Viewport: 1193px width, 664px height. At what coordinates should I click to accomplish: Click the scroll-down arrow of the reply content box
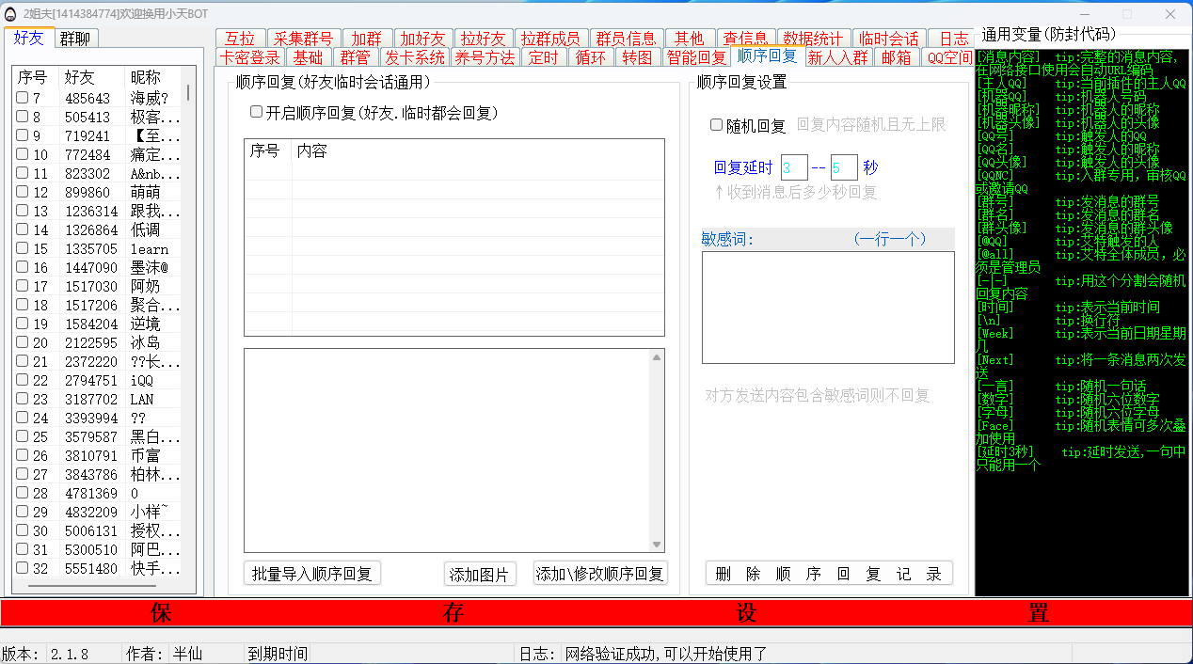(658, 545)
